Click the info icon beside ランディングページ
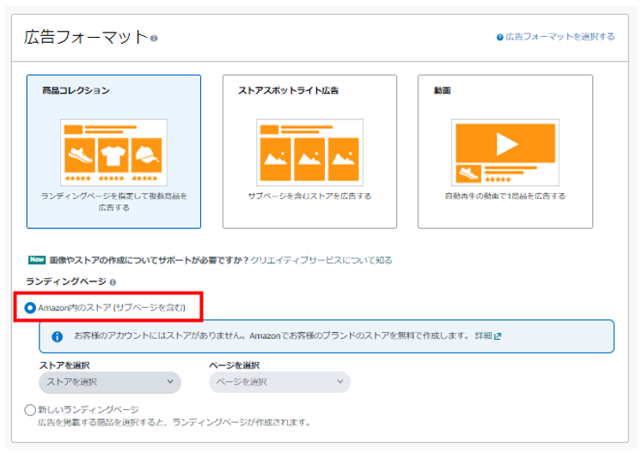The height and width of the screenshot is (453, 642). point(113,282)
